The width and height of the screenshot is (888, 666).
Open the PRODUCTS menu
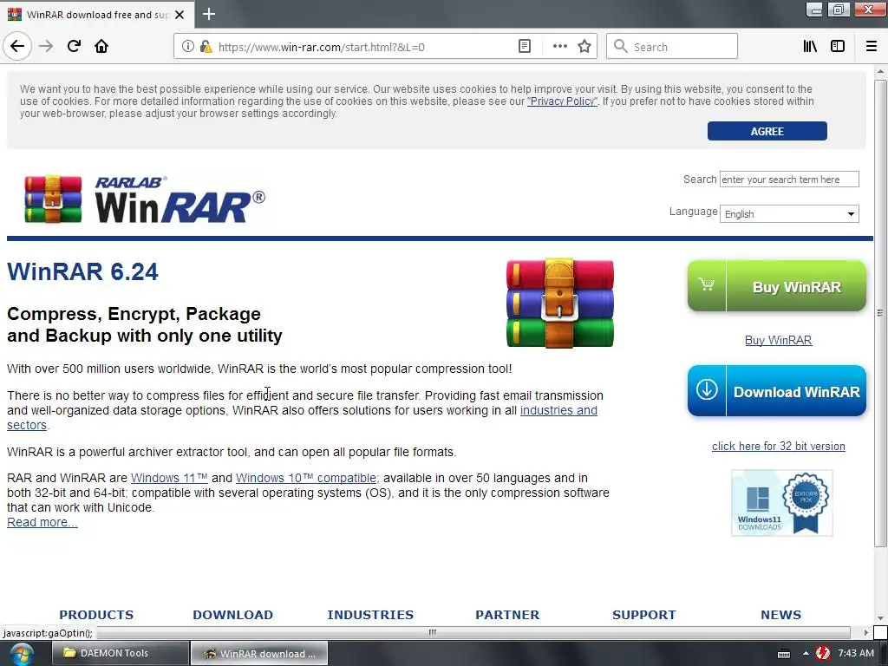[x=96, y=615]
